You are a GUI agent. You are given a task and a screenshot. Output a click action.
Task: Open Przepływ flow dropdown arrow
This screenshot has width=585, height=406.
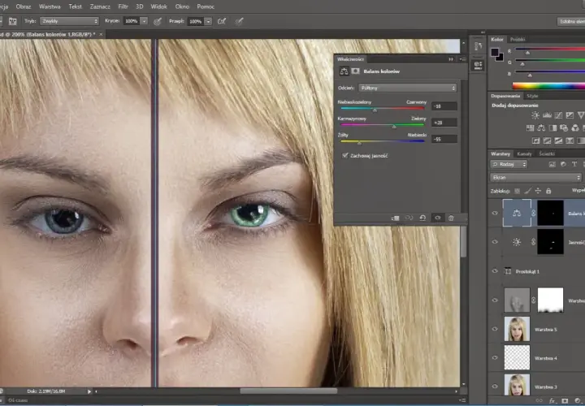[x=209, y=21]
